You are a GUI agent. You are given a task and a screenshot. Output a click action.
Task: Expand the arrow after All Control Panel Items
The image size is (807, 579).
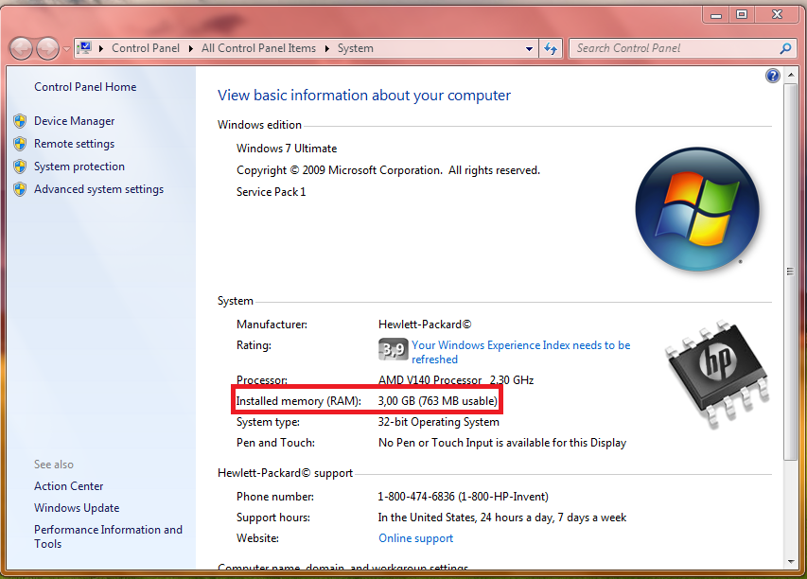point(326,48)
